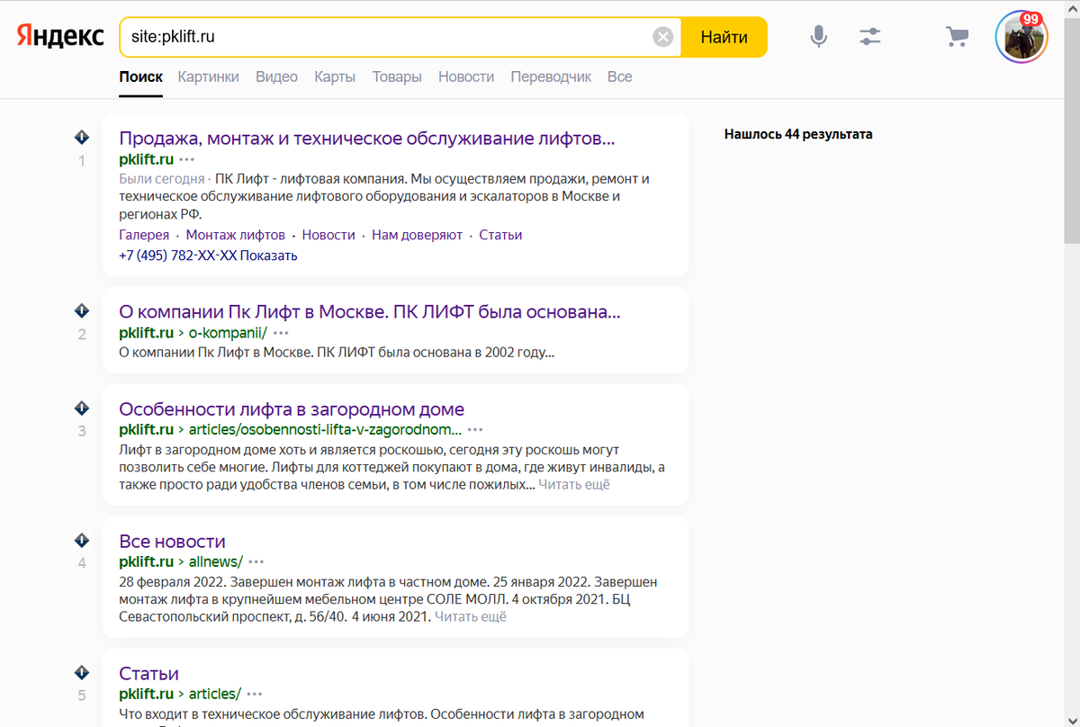Open the three-dot menu next to pklift.ru first result

(186, 159)
